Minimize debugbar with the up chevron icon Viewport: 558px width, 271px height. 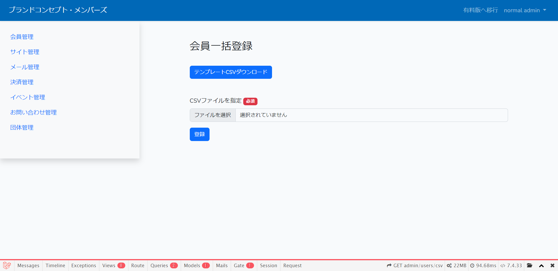[x=541, y=265]
